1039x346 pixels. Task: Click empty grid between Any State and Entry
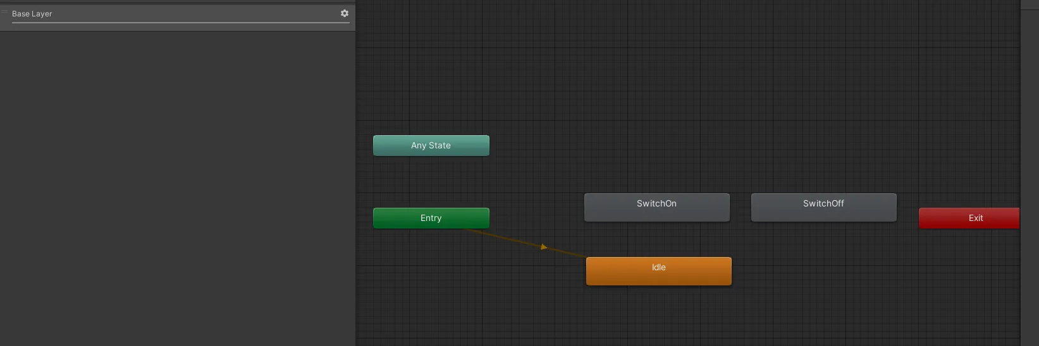tap(431, 182)
